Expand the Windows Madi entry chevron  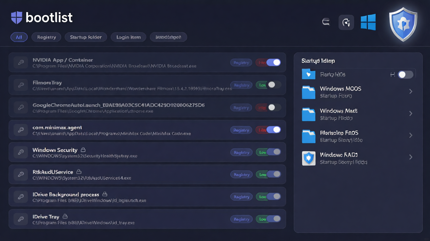tap(411, 114)
